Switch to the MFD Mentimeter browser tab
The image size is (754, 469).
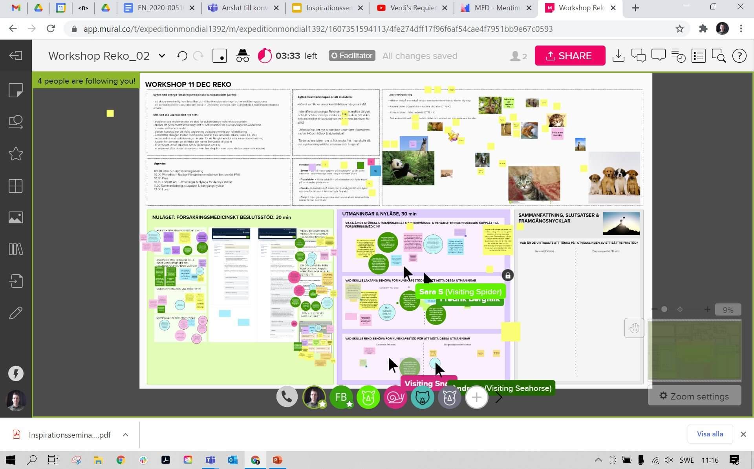click(x=496, y=8)
